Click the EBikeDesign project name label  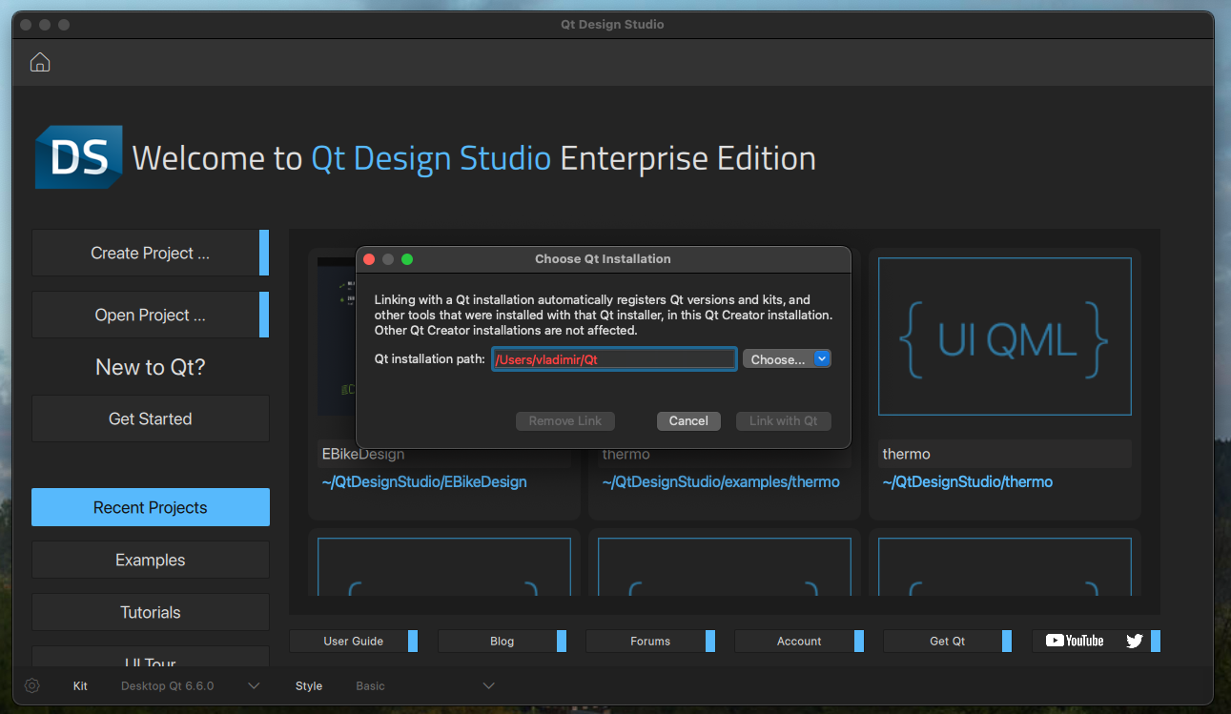pyautogui.click(x=363, y=455)
